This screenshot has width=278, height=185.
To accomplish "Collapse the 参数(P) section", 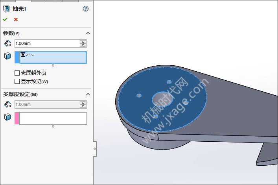I will (x=88, y=33).
